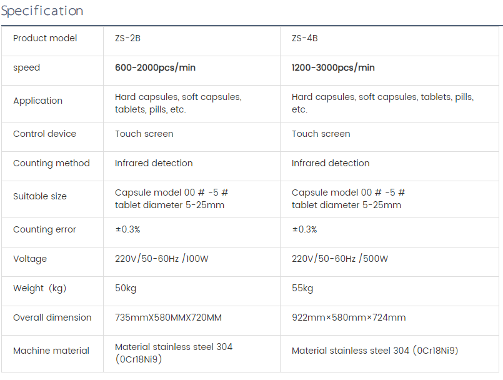Click the 735mmX580MMX720MM dimension value
Image resolution: width=503 pixels, height=380 pixels.
pos(168,317)
